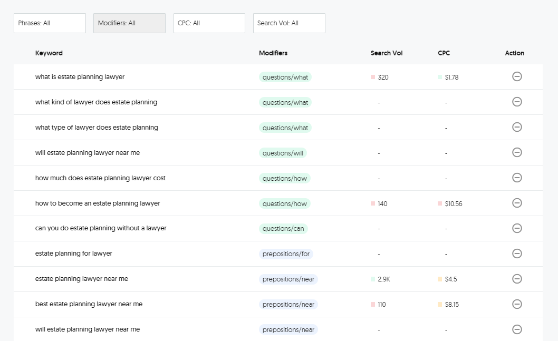Open the Search Vol: All filter
This screenshot has height=341, width=558.
(x=289, y=23)
